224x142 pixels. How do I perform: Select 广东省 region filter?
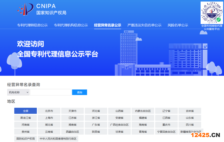tap(96, 125)
